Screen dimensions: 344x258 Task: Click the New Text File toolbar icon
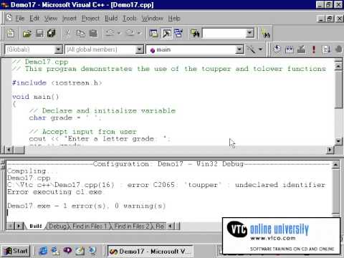point(11,33)
